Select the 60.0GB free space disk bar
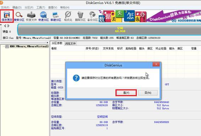The image size is (201, 136). [x=109, y=29]
